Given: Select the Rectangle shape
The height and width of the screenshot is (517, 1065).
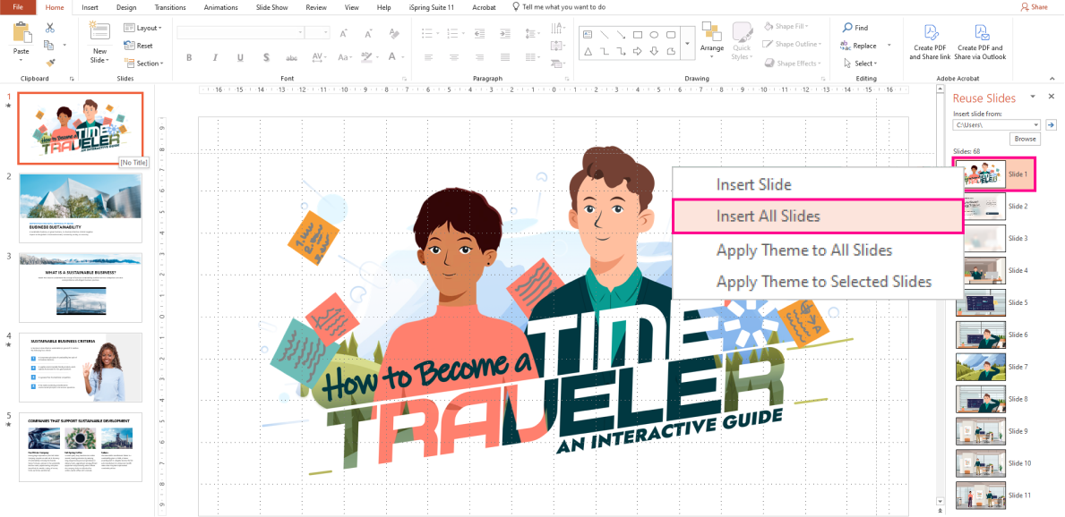Looking at the screenshot, I should [x=638, y=35].
